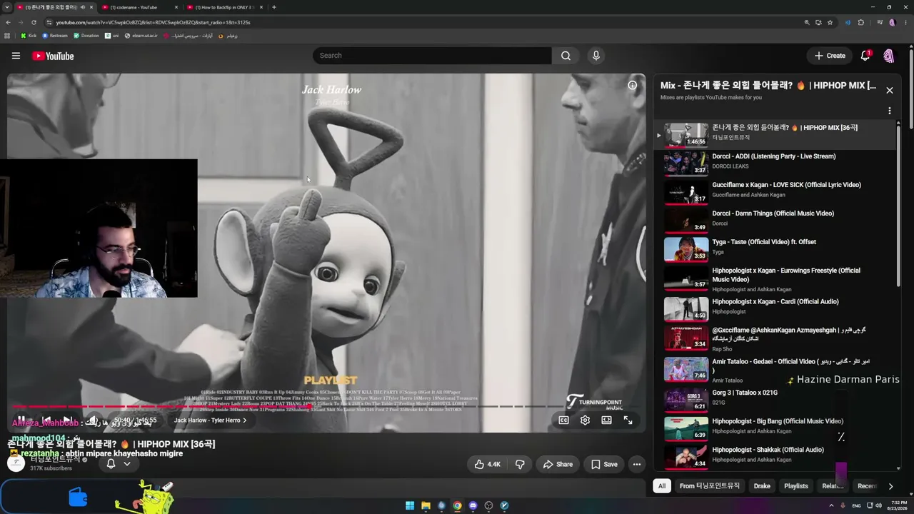
Task: Go back in Chrome navigation
Action: pos(8,22)
